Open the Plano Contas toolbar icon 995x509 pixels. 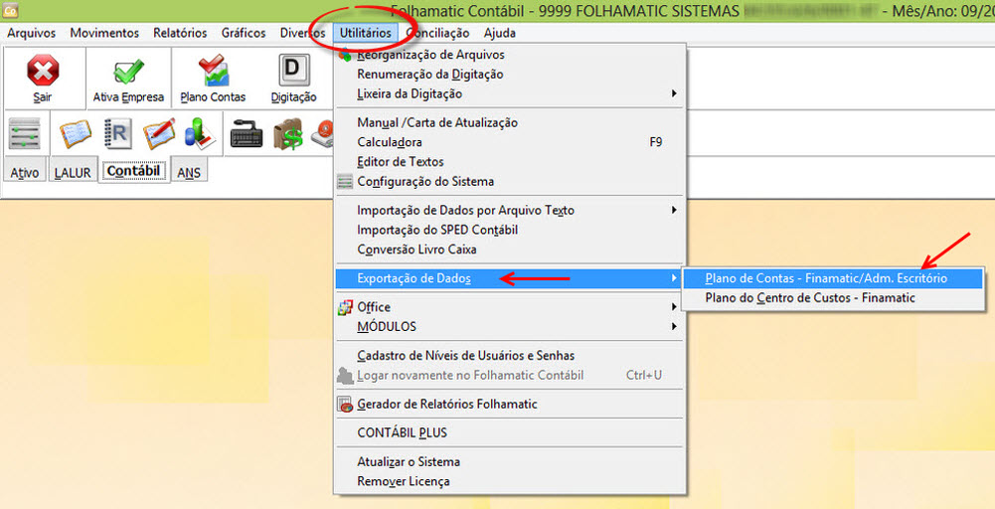(x=213, y=70)
